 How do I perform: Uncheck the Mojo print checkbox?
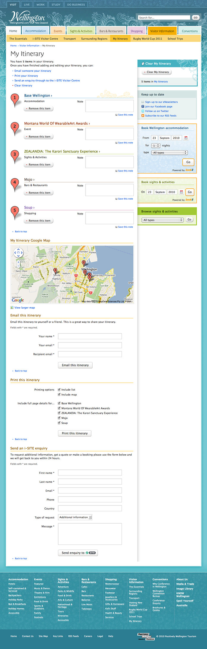(59, 418)
